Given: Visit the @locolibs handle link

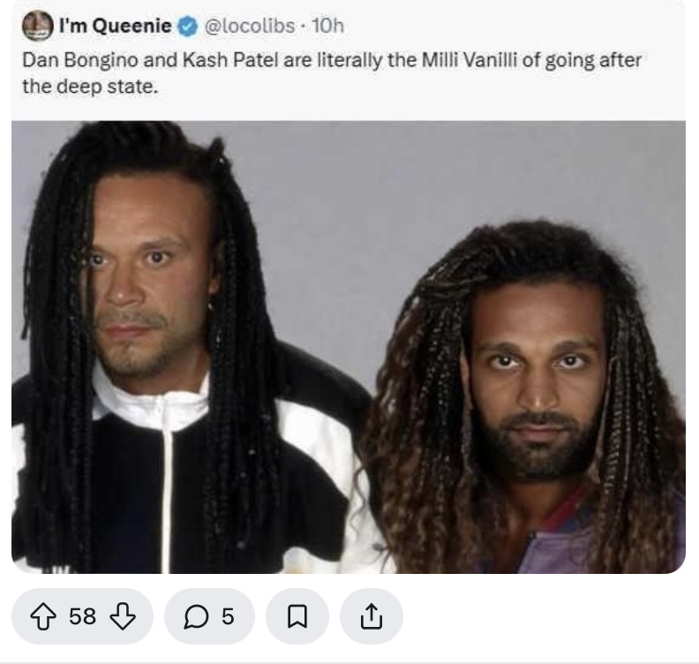Looking at the screenshot, I should click(x=250, y=26).
